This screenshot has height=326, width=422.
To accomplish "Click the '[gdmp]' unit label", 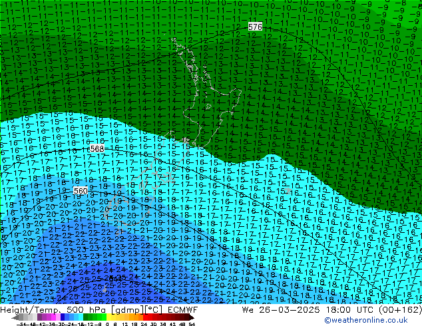I will (128, 310).
